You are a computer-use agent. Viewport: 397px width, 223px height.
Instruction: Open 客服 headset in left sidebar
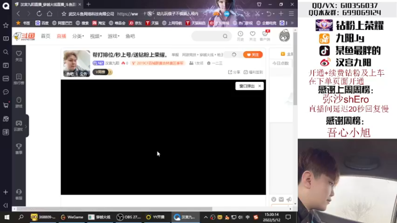(x=19, y=194)
